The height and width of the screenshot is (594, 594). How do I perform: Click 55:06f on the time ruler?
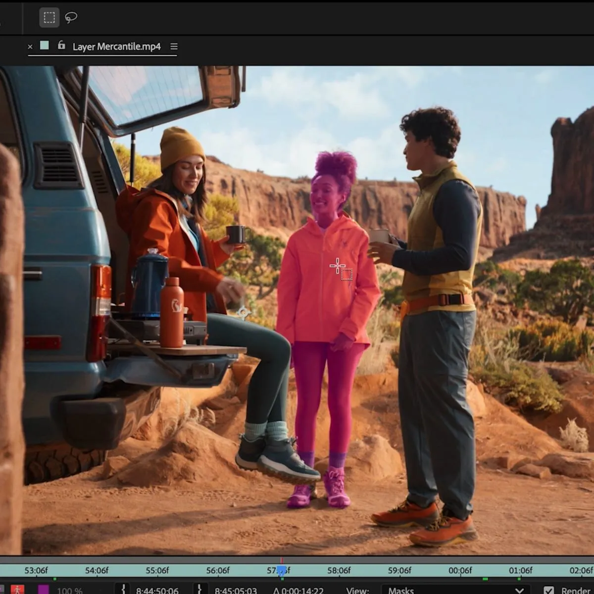(157, 570)
